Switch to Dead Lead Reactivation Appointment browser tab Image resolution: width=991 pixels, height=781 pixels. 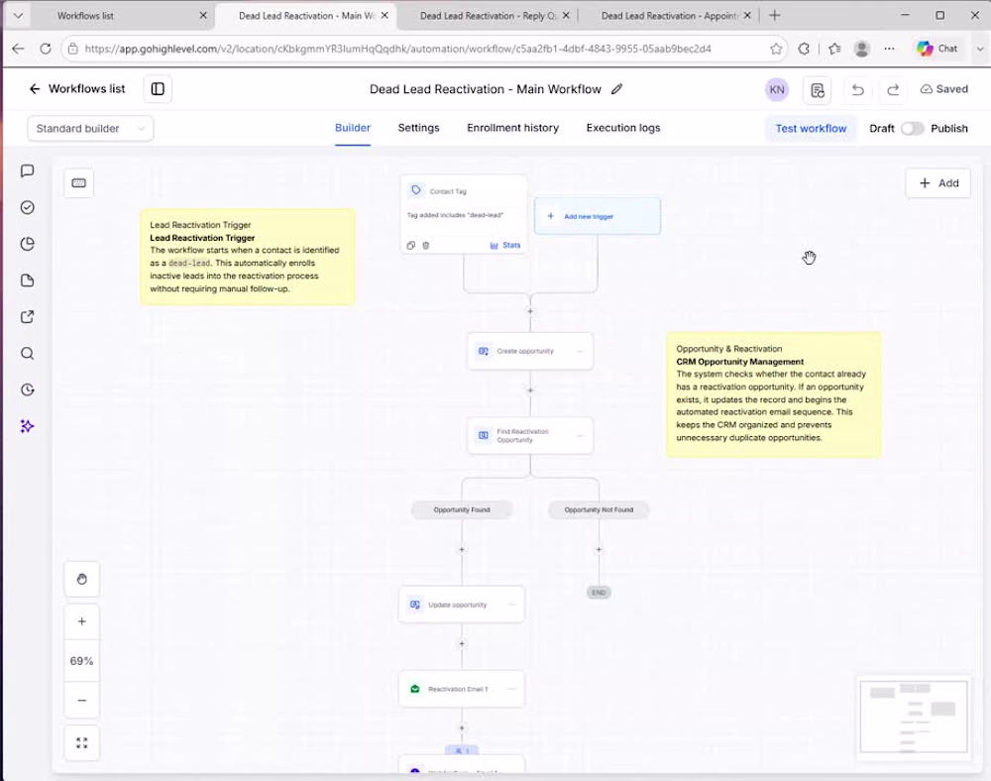pyautogui.click(x=669, y=16)
